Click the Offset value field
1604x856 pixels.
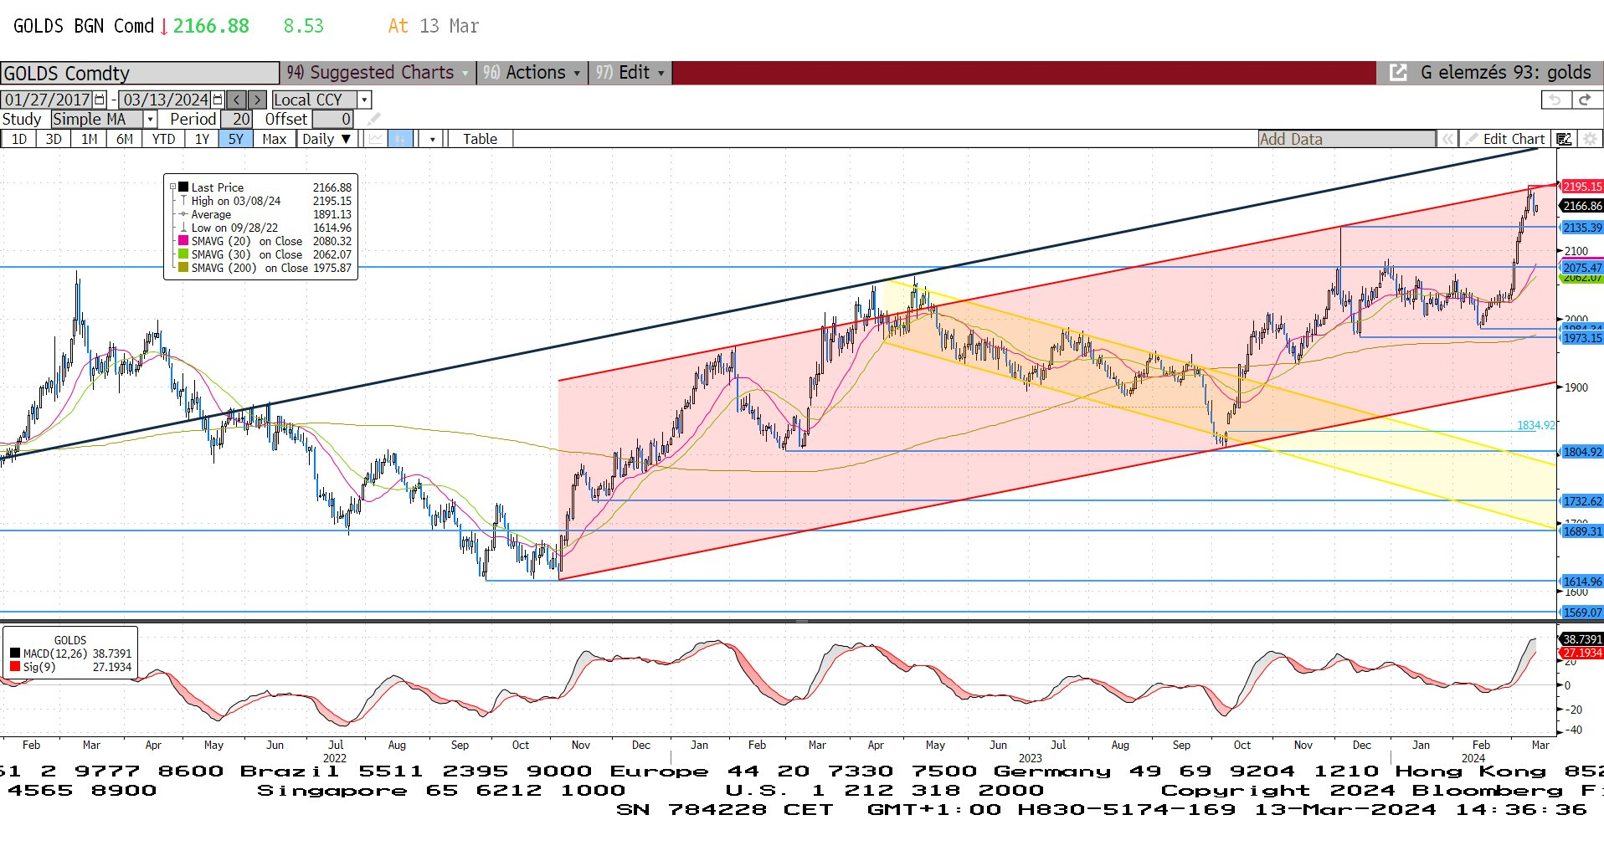(333, 120)
